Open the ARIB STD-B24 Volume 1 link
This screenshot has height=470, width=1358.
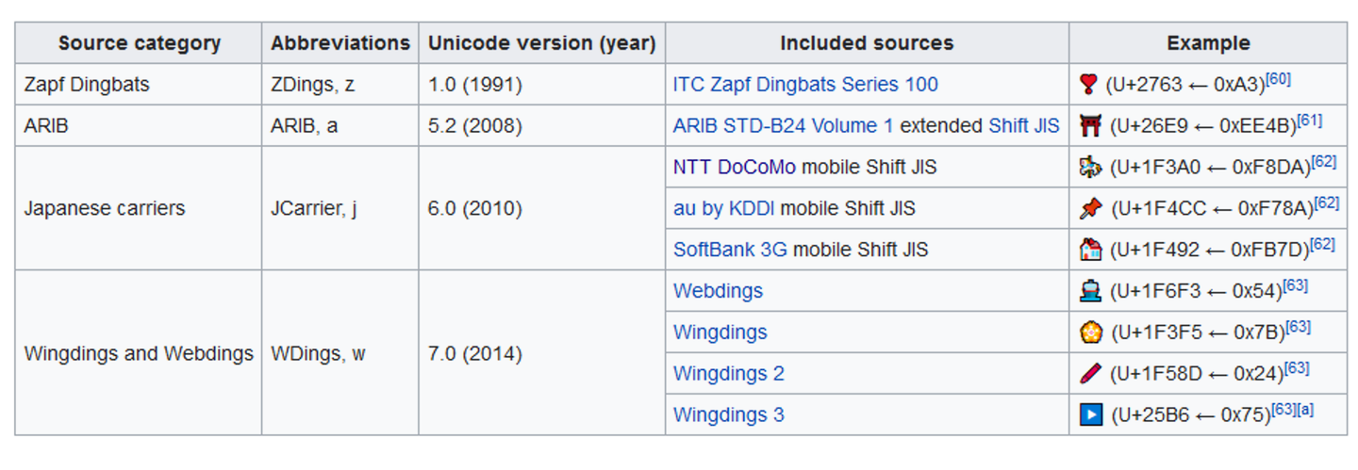pos(783,125)
